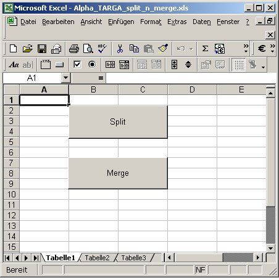This screenshot has height=280, width=279.
Task: Click the Split button on sheet
Action: point(118,122)
